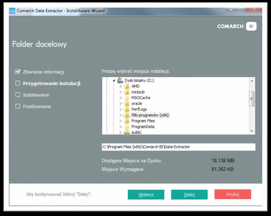Expand the ProgramData folder node
The height and width of the screenshot is (216, 271).
tap(121, 127)
